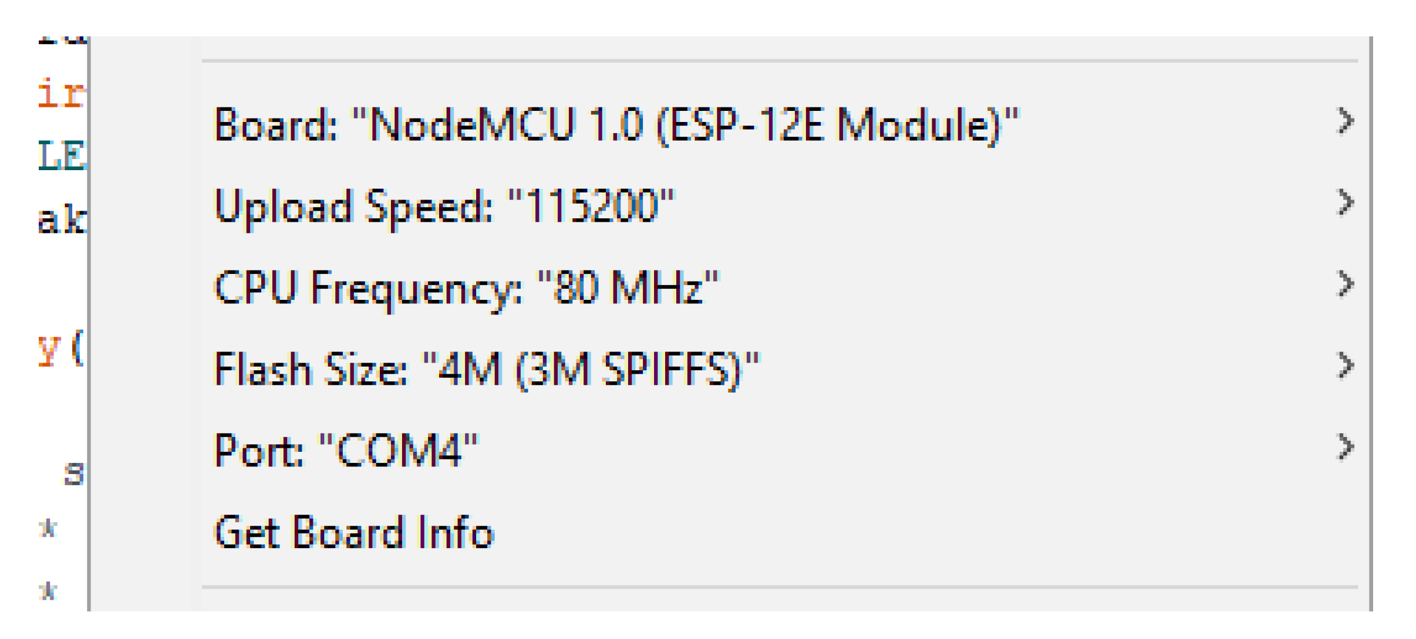Screen dimensions: 1416x639
Task: Expand the CPU Frequency submenu arrow
Action: pyautogui.click(x=1344, y=285)
